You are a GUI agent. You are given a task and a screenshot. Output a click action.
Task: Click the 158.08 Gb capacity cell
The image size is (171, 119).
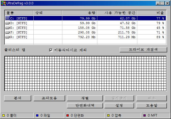click(80, 28)
